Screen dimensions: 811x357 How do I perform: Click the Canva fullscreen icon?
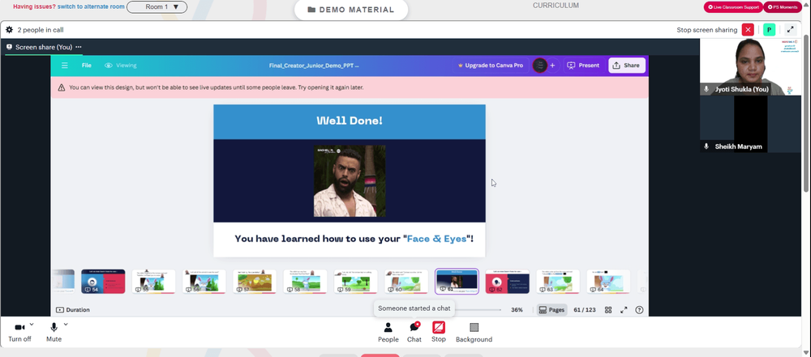pyautogui.click(x=624, y=310)
